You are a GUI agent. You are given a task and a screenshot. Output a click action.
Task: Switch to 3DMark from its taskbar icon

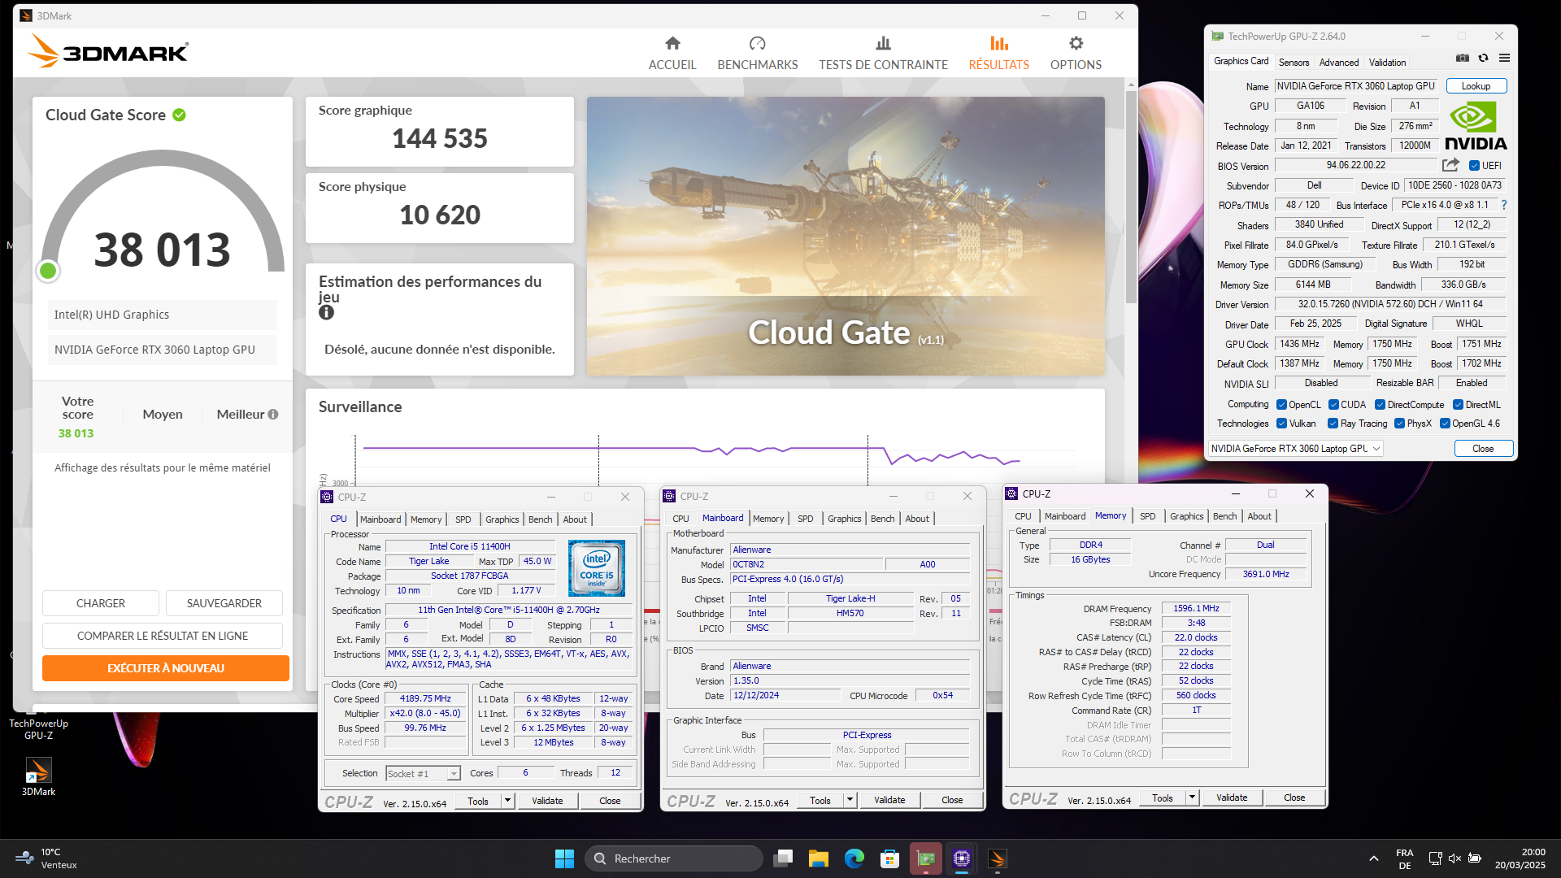(x=998, y=858)
